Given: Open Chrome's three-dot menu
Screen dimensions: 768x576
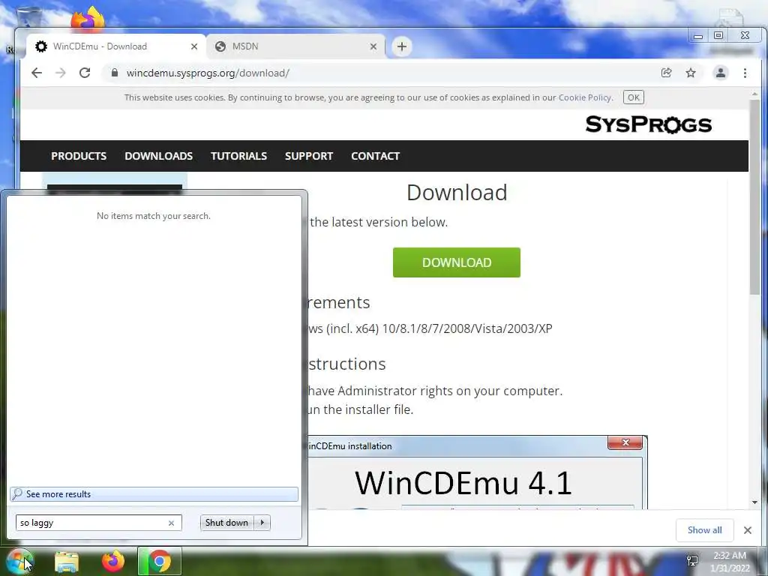Looking at the screenshot, I should [x=745, y=73].
